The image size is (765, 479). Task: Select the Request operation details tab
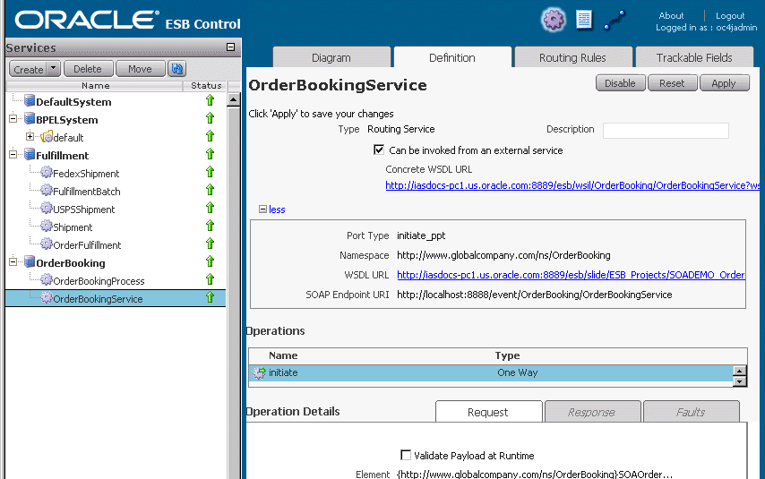(488, 412)
